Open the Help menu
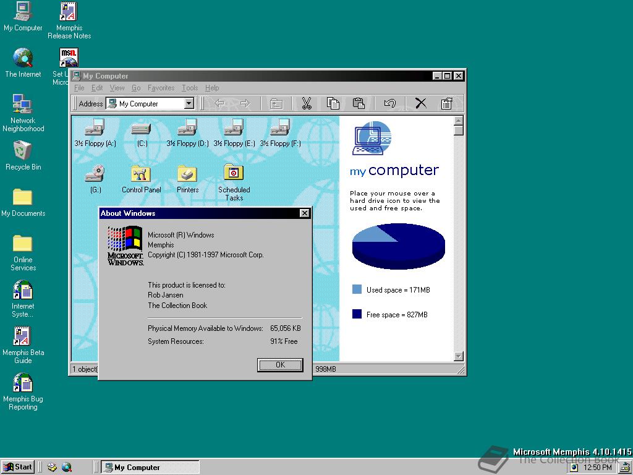This screenshot has width=633, height=475. 212,88
